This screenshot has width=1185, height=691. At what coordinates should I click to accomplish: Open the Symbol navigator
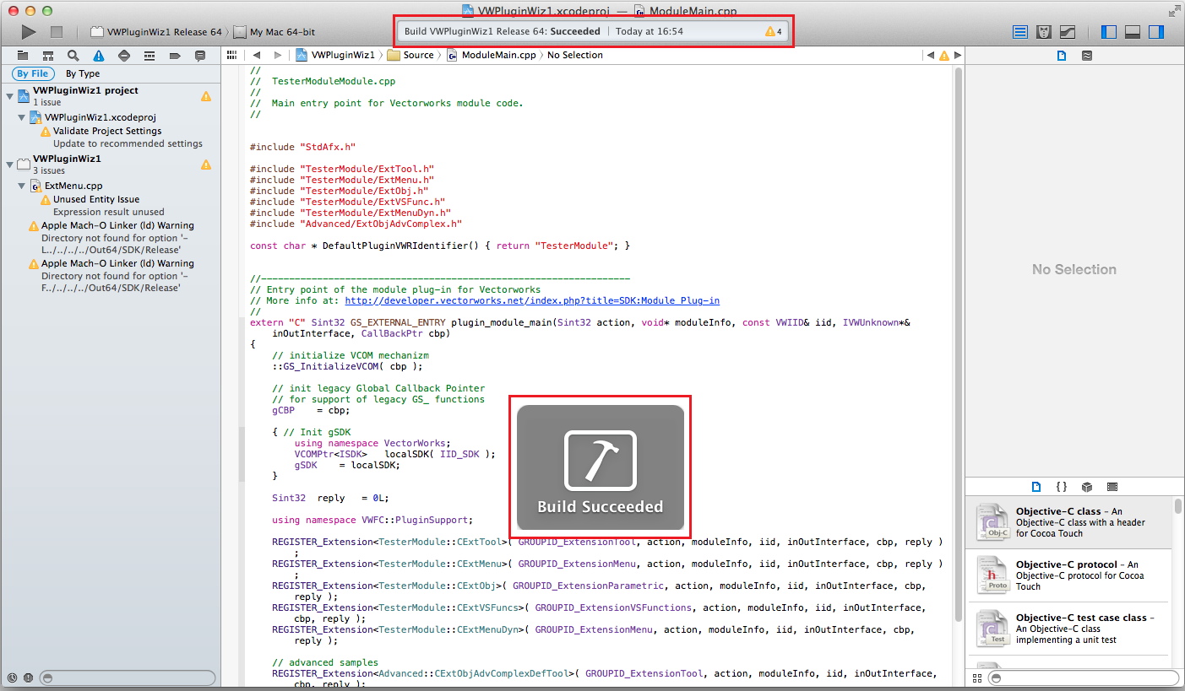tap(48, 56)
